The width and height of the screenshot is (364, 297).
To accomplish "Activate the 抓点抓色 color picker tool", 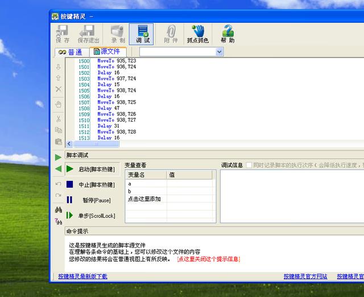I will [197, 34].
